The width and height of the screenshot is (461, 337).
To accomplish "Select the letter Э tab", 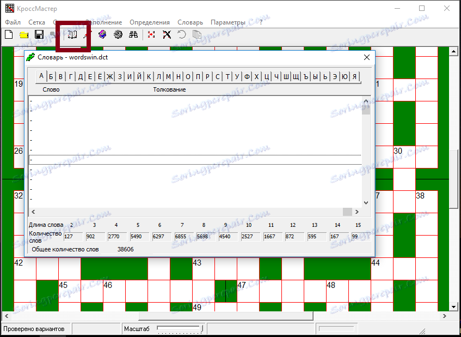I will (335, 77).
